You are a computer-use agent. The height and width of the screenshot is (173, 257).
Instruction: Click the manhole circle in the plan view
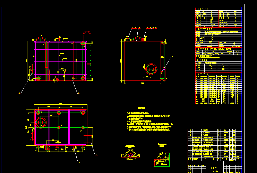pos(41,123)
